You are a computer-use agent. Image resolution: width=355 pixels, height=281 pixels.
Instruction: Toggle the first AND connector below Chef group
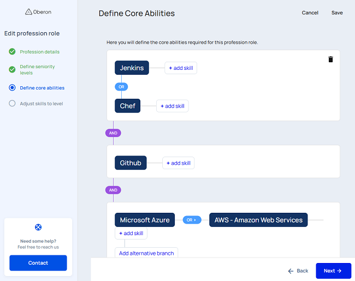[x=113, y=133]
